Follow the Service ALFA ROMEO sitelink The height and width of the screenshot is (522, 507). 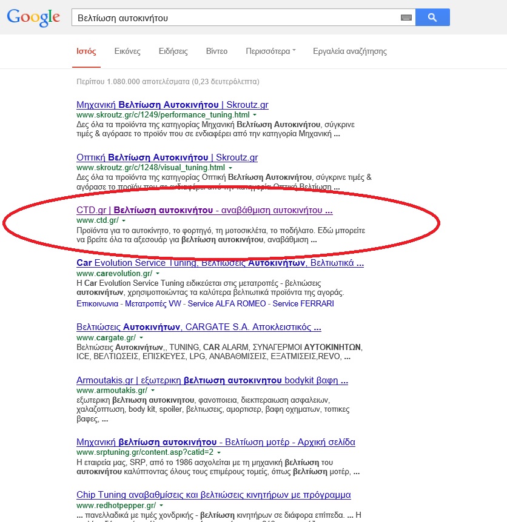click(227, 303)
